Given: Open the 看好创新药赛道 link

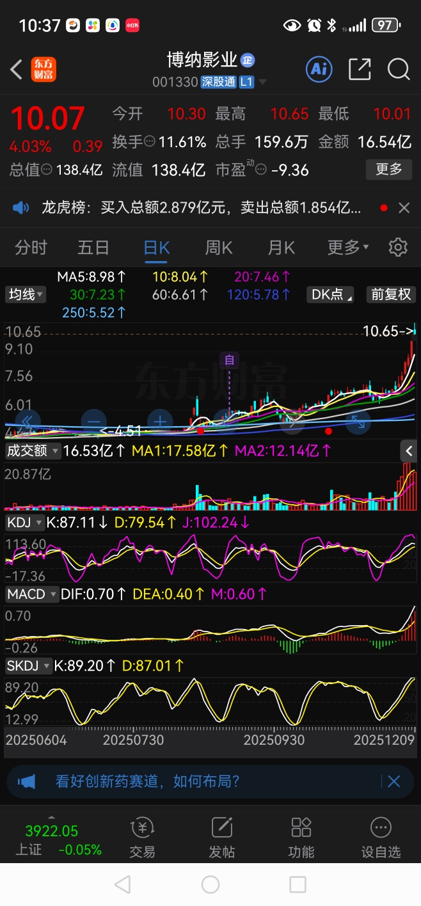Looking at the screenshot, I should point(147,781).
